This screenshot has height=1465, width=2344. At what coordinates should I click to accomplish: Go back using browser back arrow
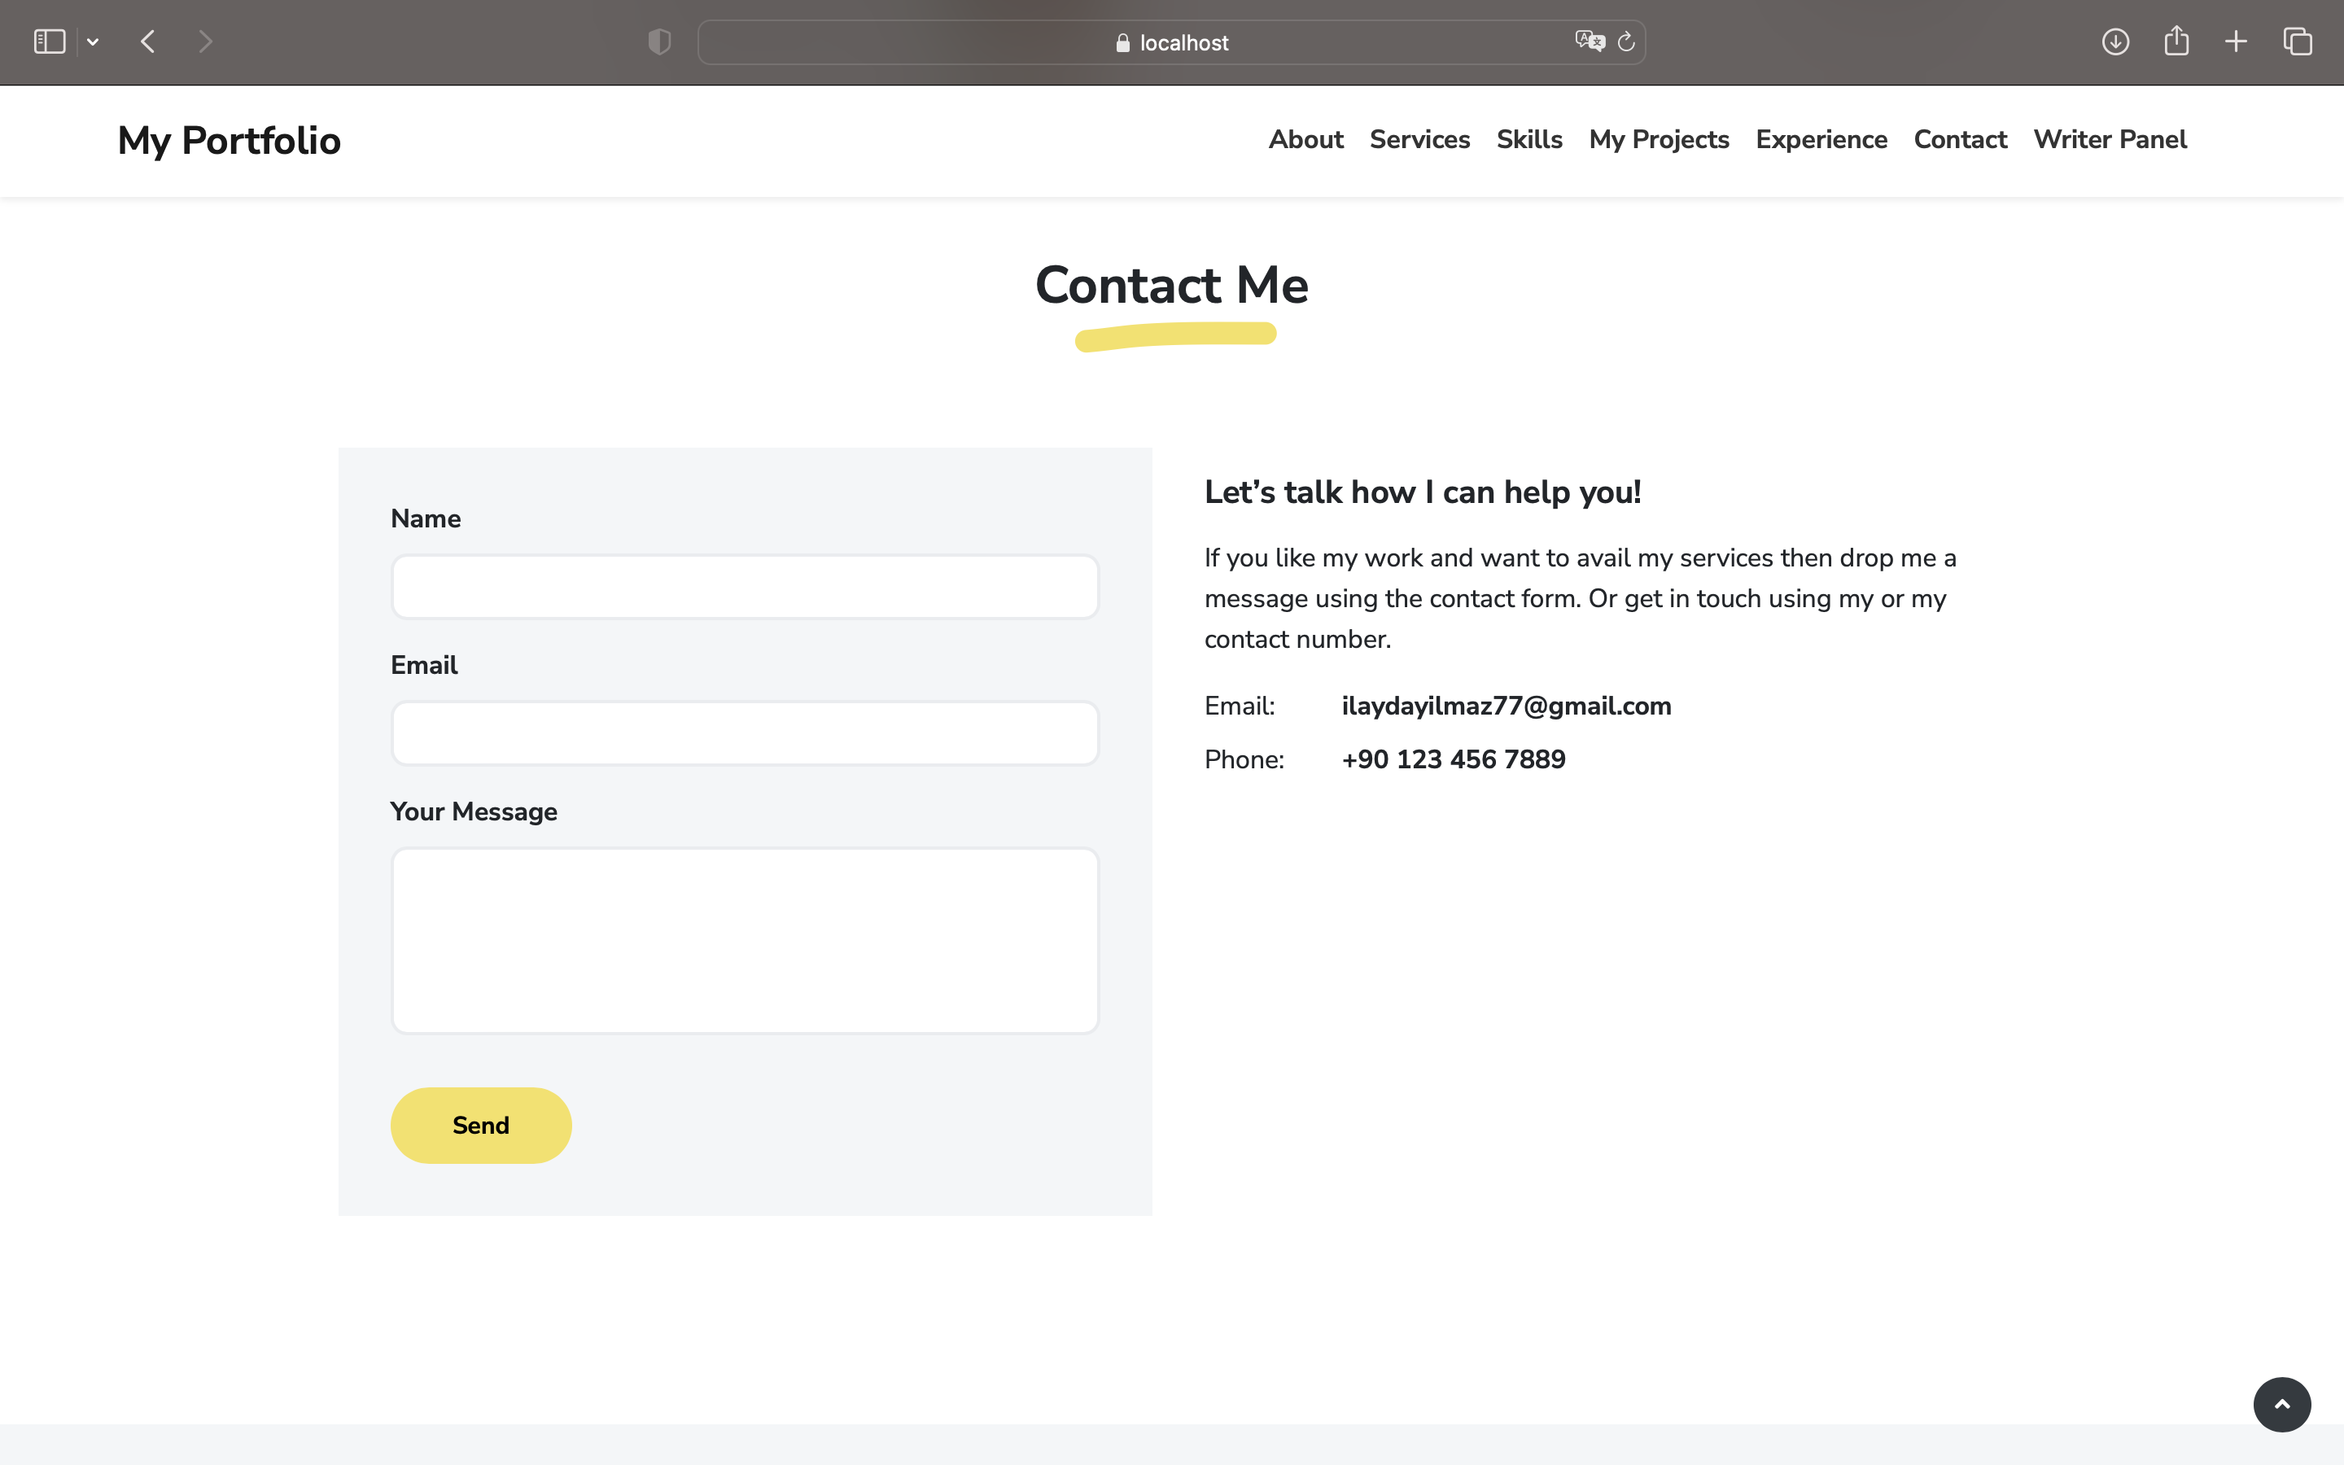(x=148, y=42)
